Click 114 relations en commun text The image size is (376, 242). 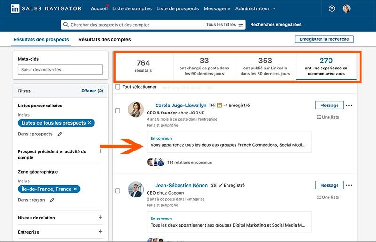click(x=189, y=162)
